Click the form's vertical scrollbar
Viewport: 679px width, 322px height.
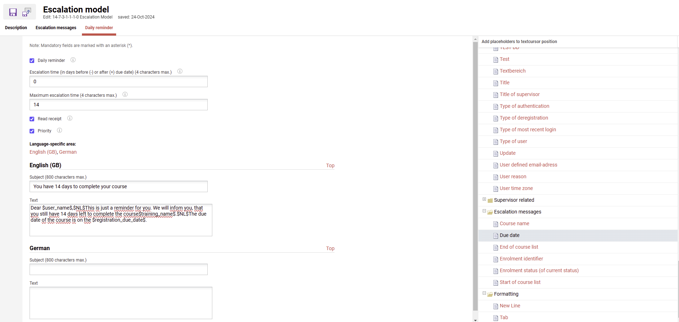[x=475, y=178]
